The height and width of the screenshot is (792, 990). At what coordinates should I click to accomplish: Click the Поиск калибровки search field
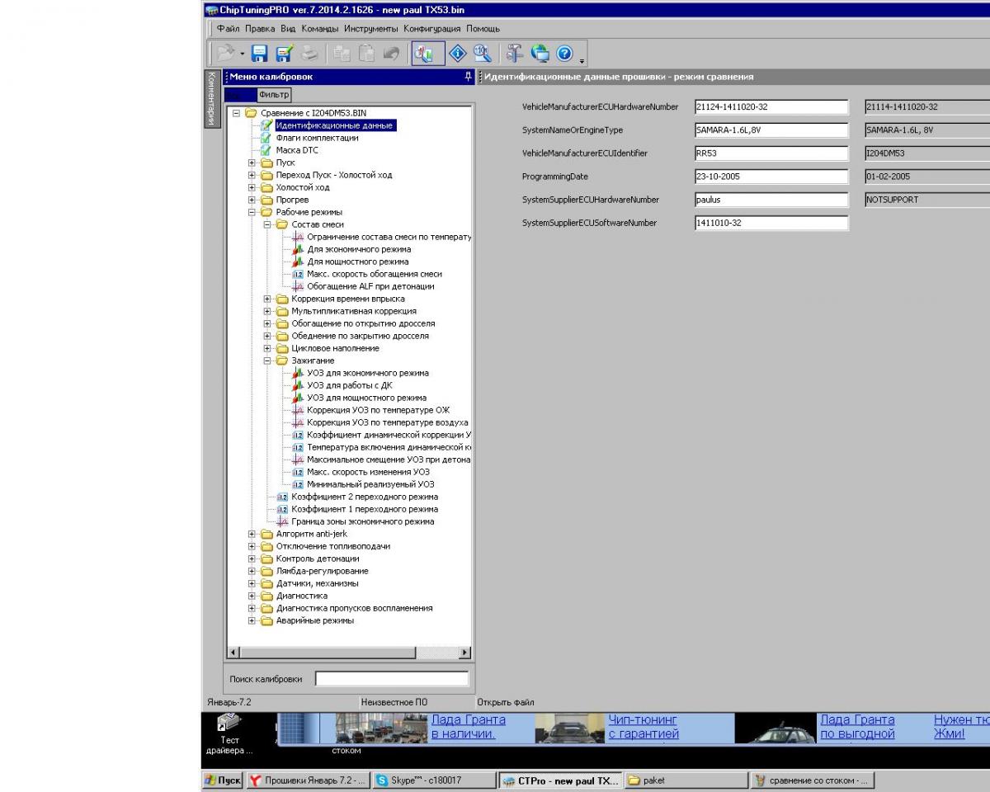(x=392, y=679)
